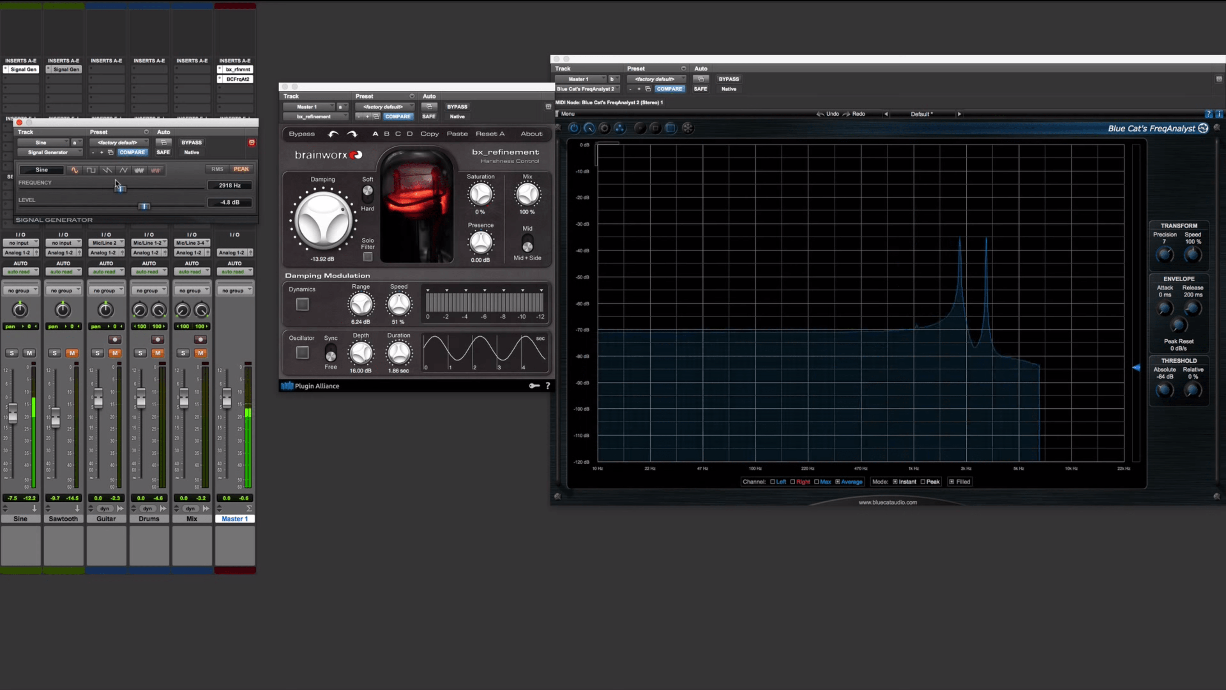The height and width of the screenshot is (690, 1226).
Task: Choose the triangle waveform icon
Action: click(x=123, y=170)
